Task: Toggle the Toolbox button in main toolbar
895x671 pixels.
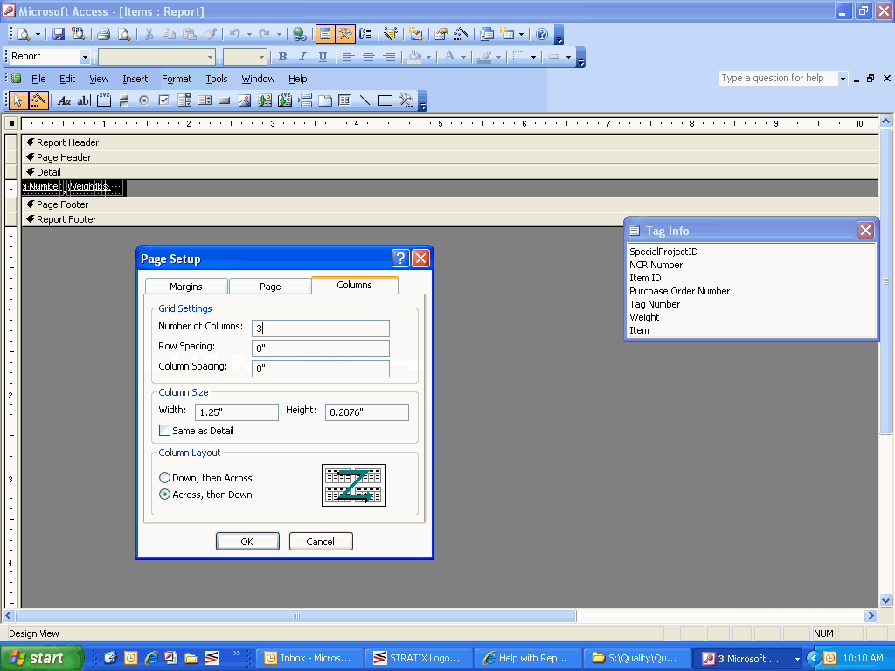Action: click(345, 35)
